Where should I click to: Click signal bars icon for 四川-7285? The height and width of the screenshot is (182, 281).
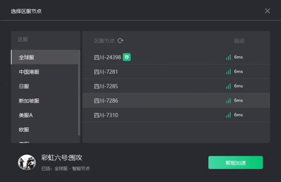click(229, 86)
